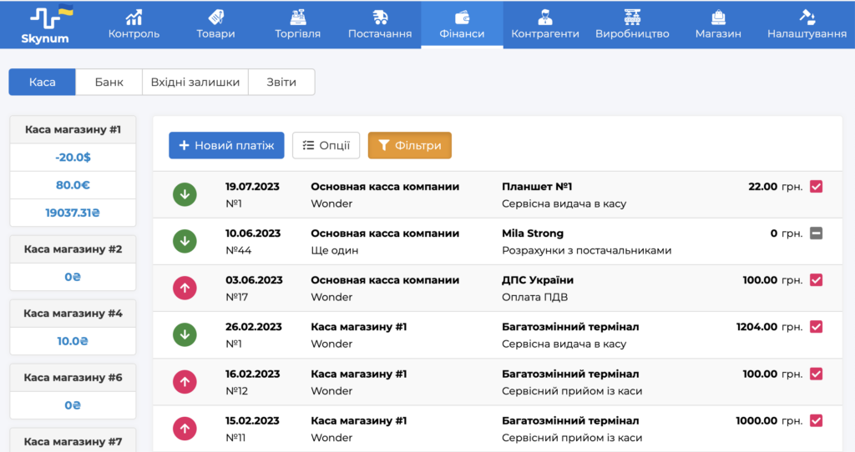Toggle the gray checkbox for 0 грн. payment
The height and width of the screenshot is (452, 855).
[816, 234]
